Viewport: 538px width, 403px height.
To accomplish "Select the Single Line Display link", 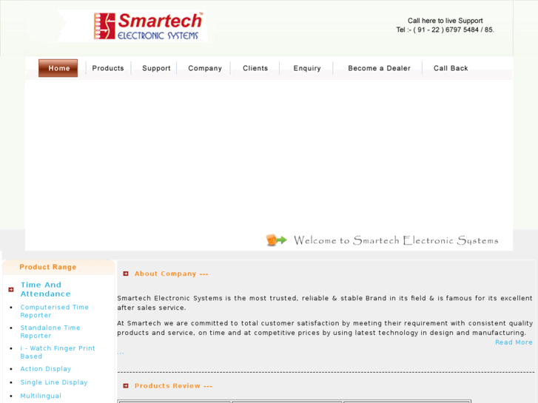I will (x=54, y=382).
